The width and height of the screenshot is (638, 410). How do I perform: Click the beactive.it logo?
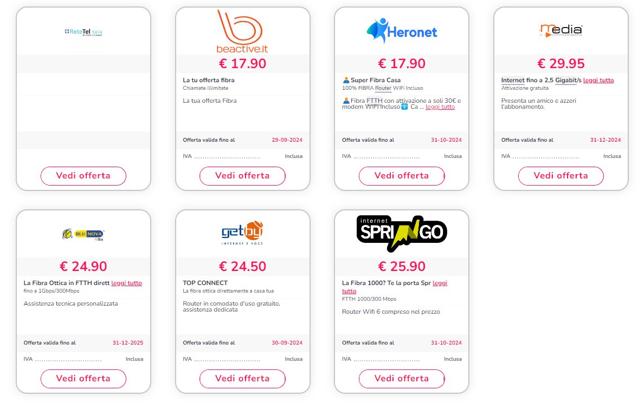(242, 32)
